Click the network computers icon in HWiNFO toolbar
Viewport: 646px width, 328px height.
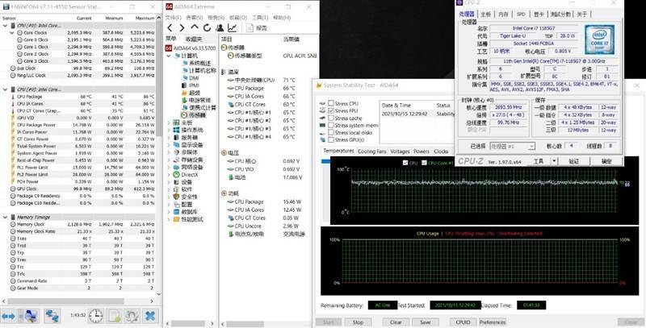coord(52,316)
